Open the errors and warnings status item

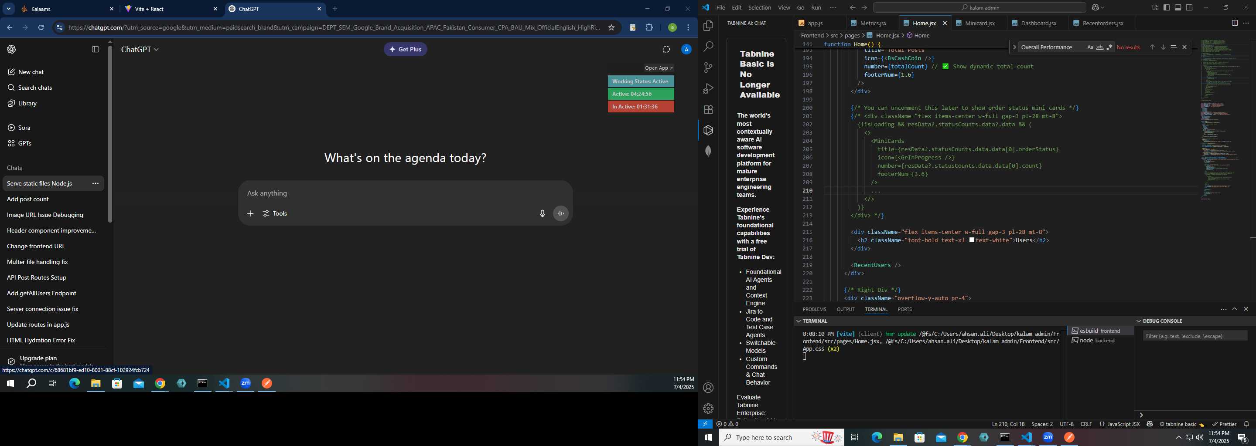click(x=727, y=424)
